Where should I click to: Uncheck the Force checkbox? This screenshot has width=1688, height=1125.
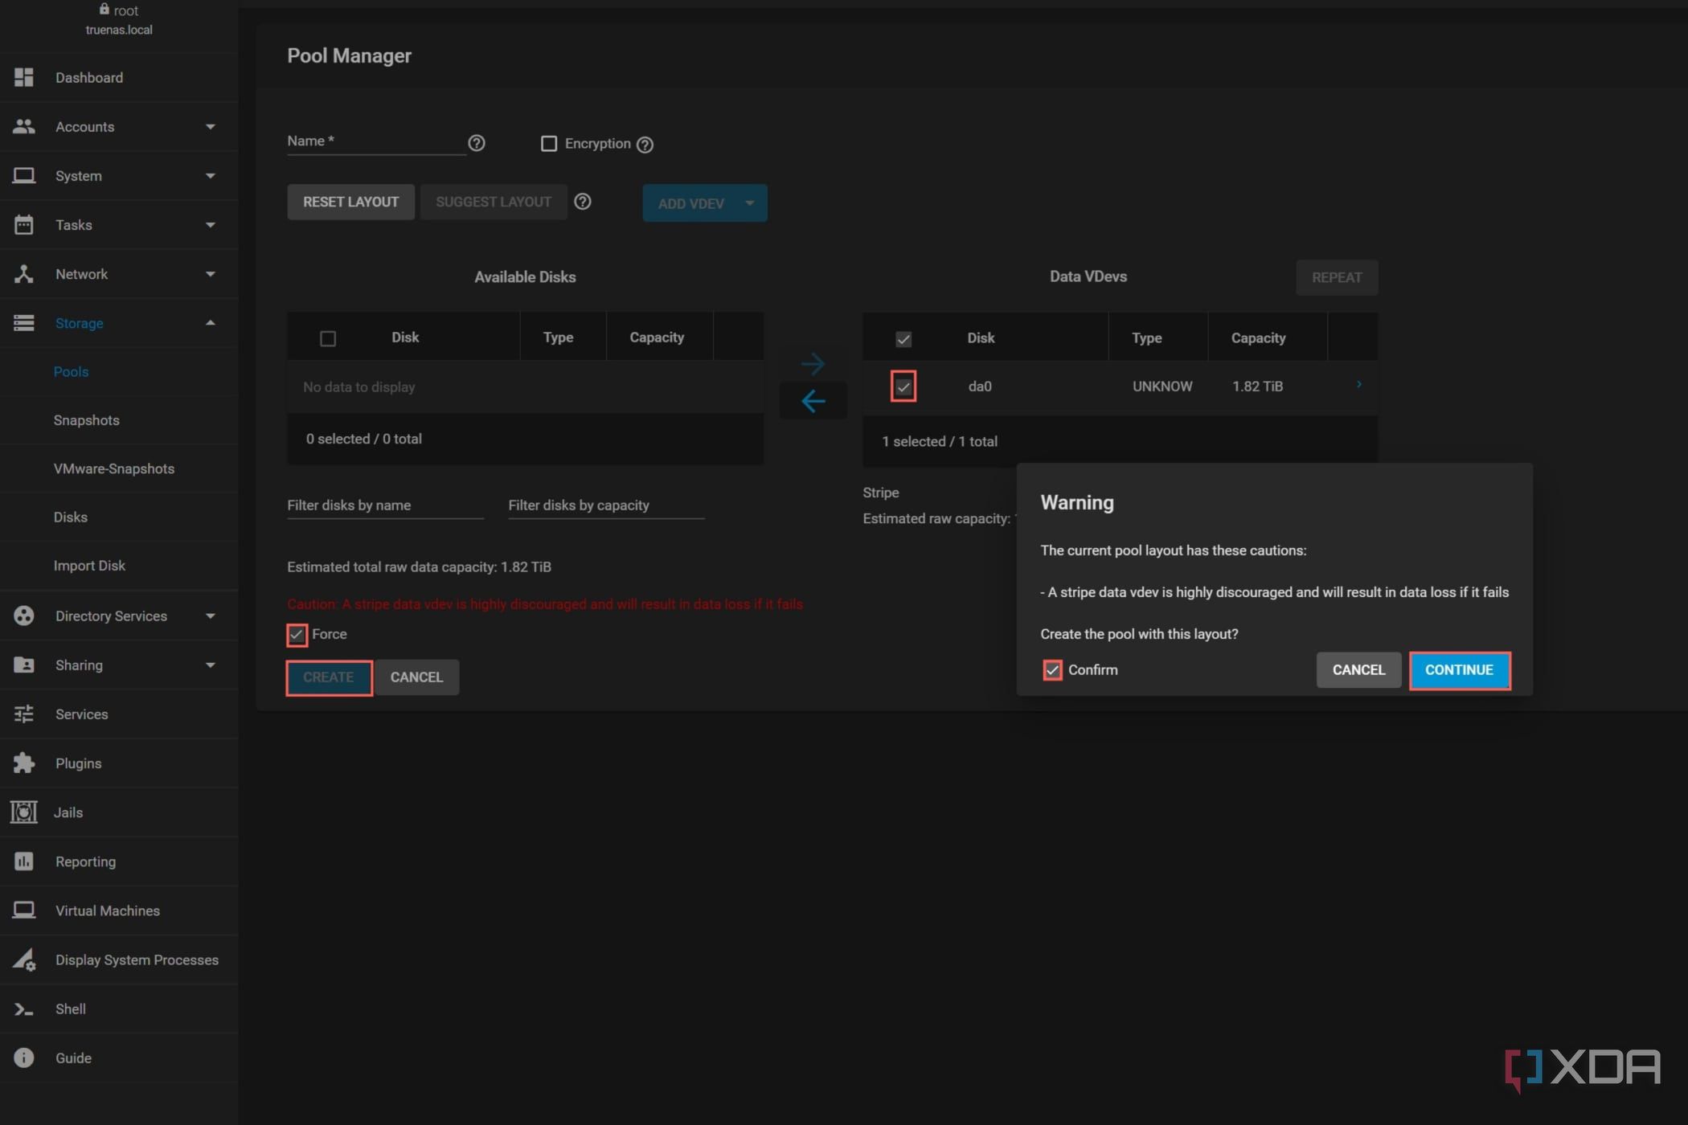click(297, 635)
